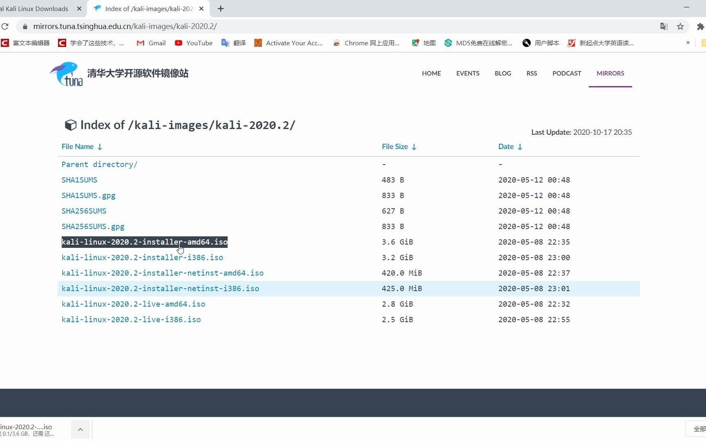Sort by Date column
The height and width of the screenshot is (441, 706).
tap(510, 147)
